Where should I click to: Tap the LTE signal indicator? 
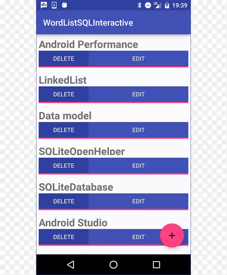pos(156,5)
